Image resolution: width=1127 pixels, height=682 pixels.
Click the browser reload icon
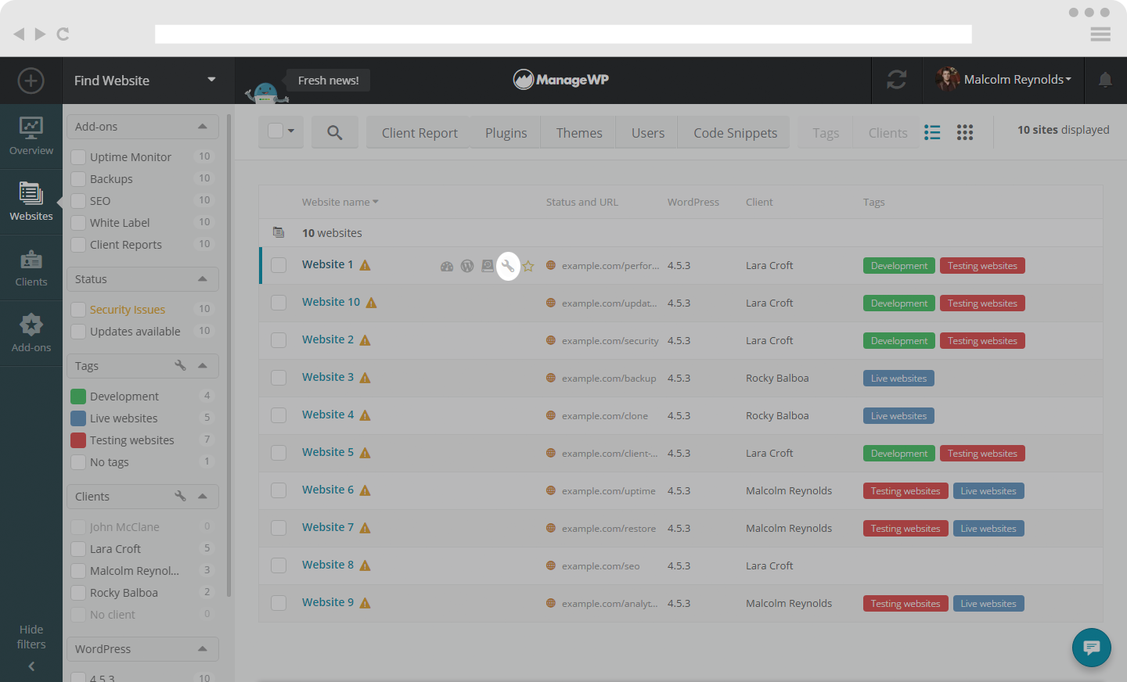tap(63, 34)
